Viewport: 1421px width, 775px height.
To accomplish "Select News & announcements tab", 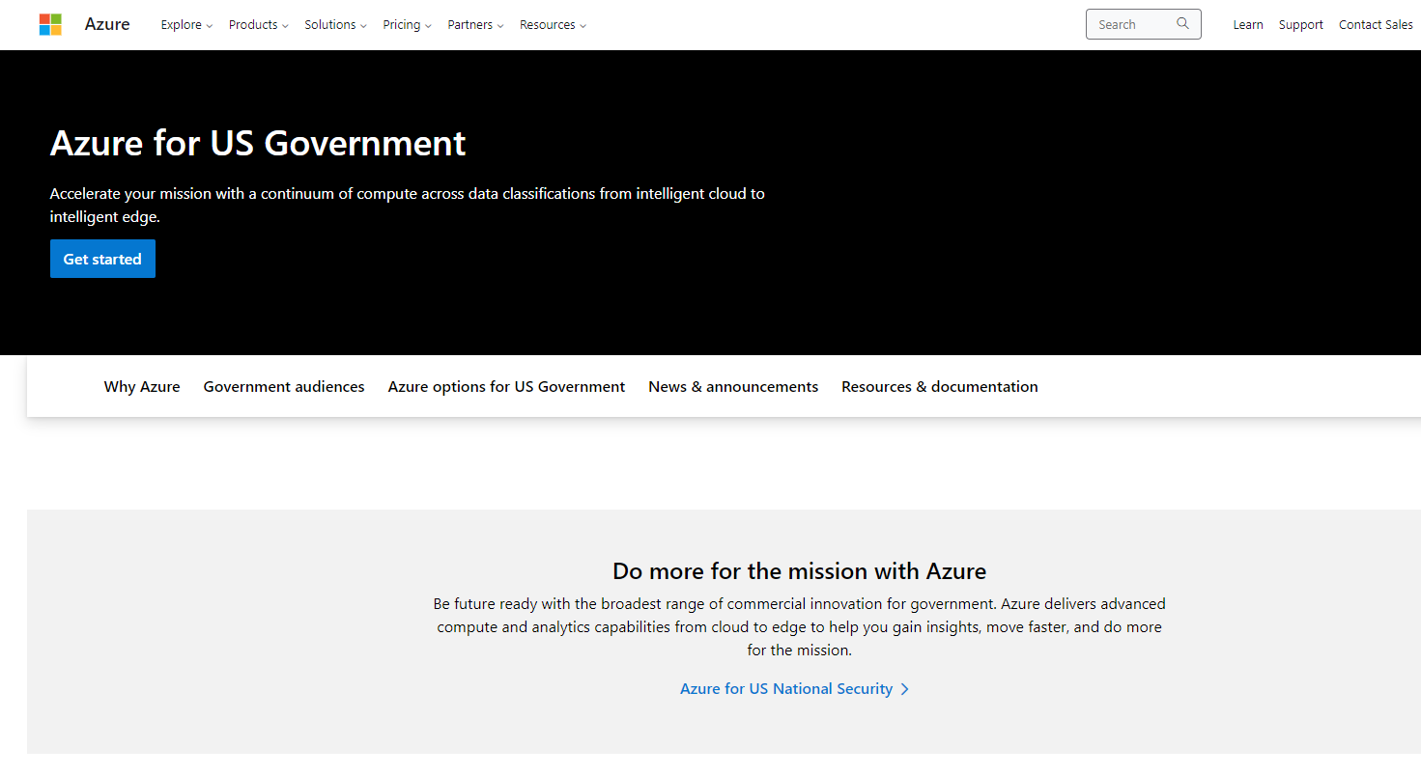I will 733,387.
